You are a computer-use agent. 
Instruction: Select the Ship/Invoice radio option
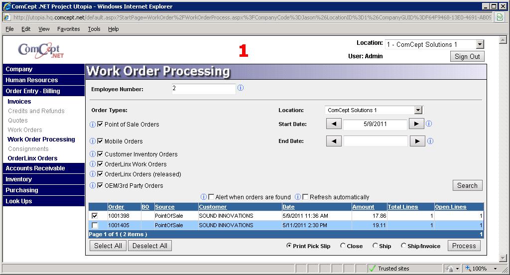pyautogui.click(x=403, y=246)
